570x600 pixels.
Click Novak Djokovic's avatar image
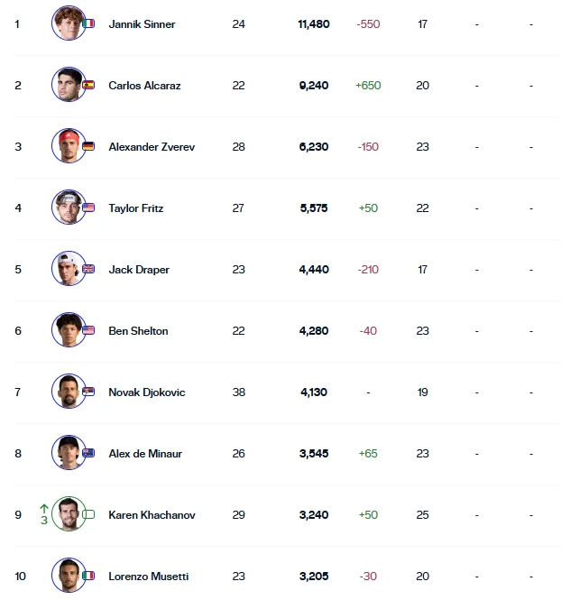point(67,391)
